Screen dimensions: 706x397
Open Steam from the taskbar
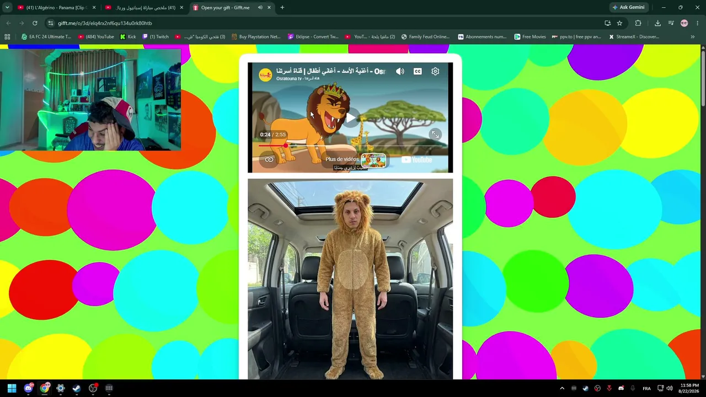click(77, 388)
